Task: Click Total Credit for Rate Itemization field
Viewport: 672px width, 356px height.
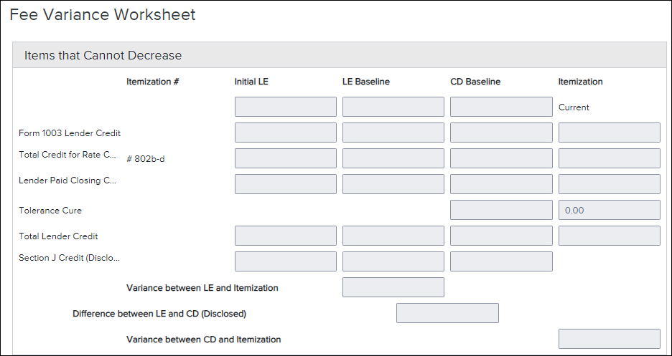Action: [609, 158]
